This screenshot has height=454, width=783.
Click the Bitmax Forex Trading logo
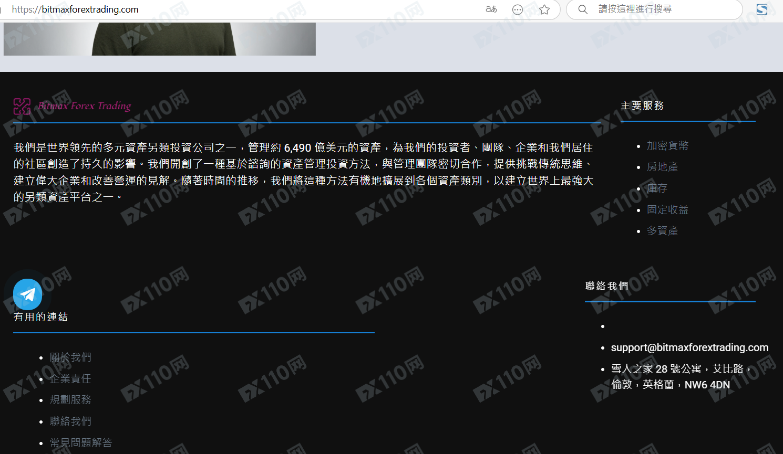click(x=73, y=106)
